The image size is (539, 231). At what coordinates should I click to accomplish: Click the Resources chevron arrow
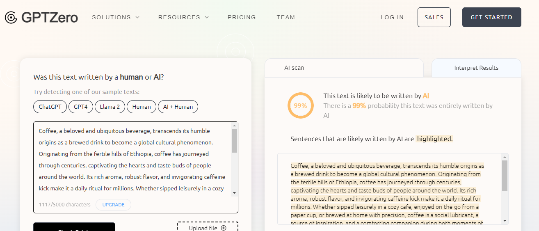[207, 17]
